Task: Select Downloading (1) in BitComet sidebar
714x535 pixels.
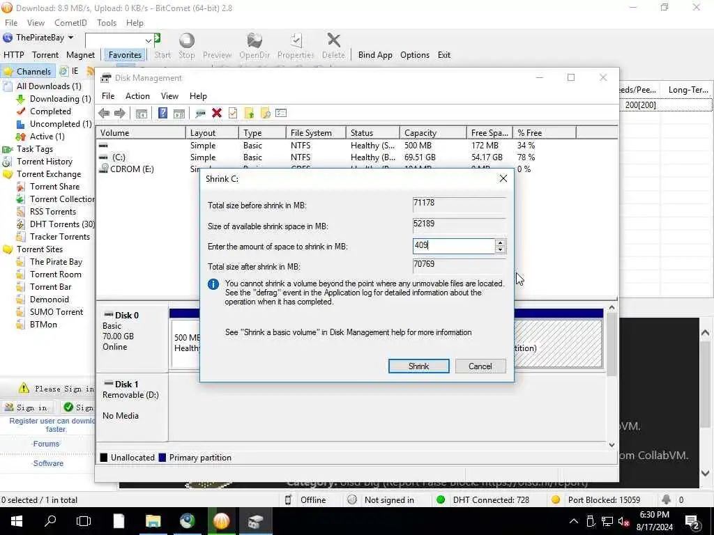Action: click(54, 99)
